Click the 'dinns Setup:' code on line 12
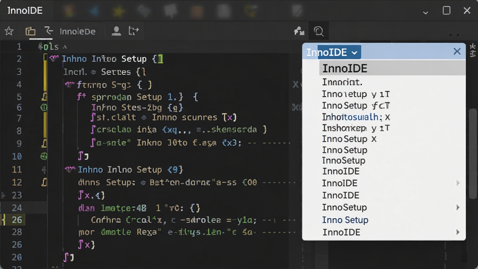 point(107,183)
